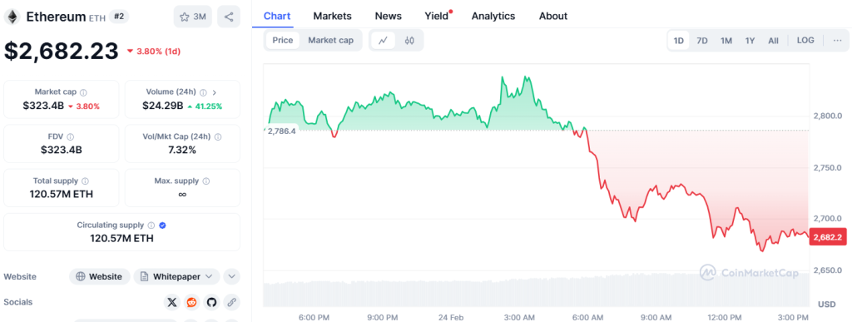Open the Analytics tab

(x=493, y=17)
